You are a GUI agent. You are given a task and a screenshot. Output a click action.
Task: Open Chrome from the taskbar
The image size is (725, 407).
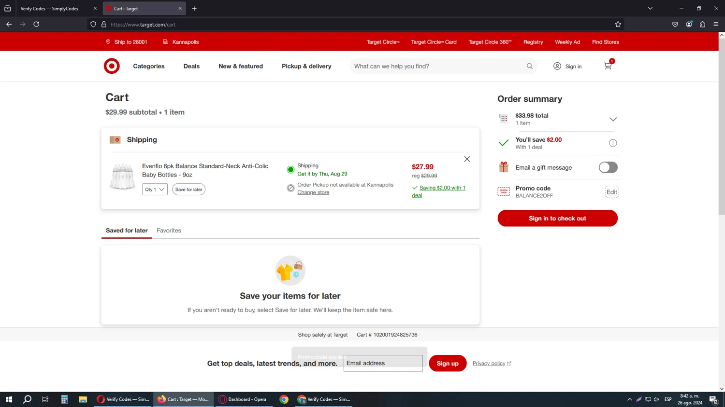coord(284,399)
